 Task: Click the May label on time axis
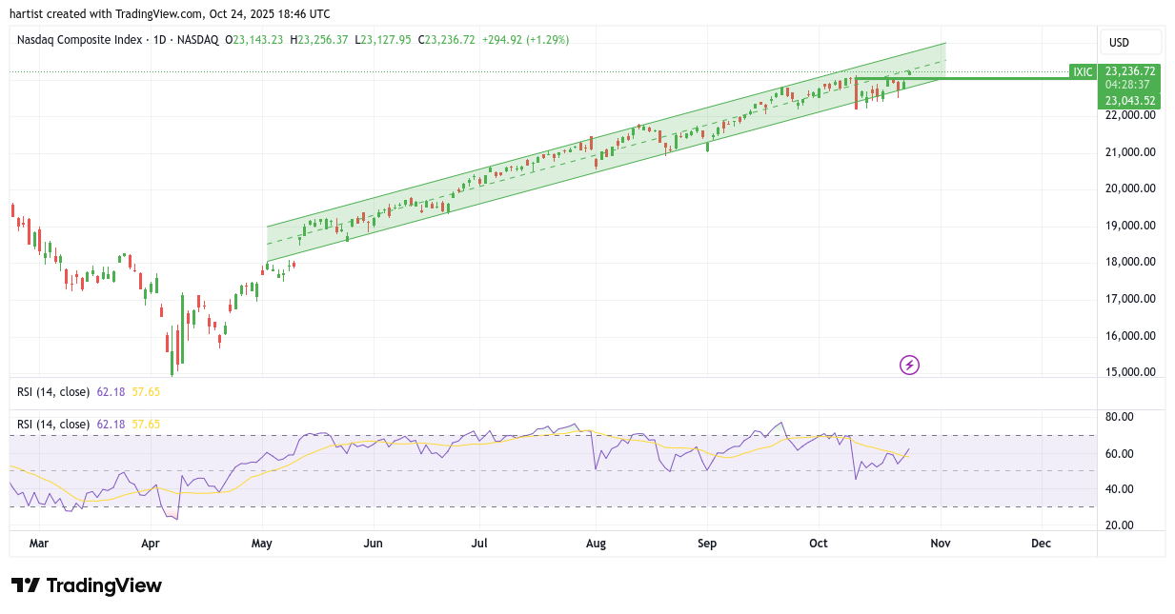coord(261,544)
